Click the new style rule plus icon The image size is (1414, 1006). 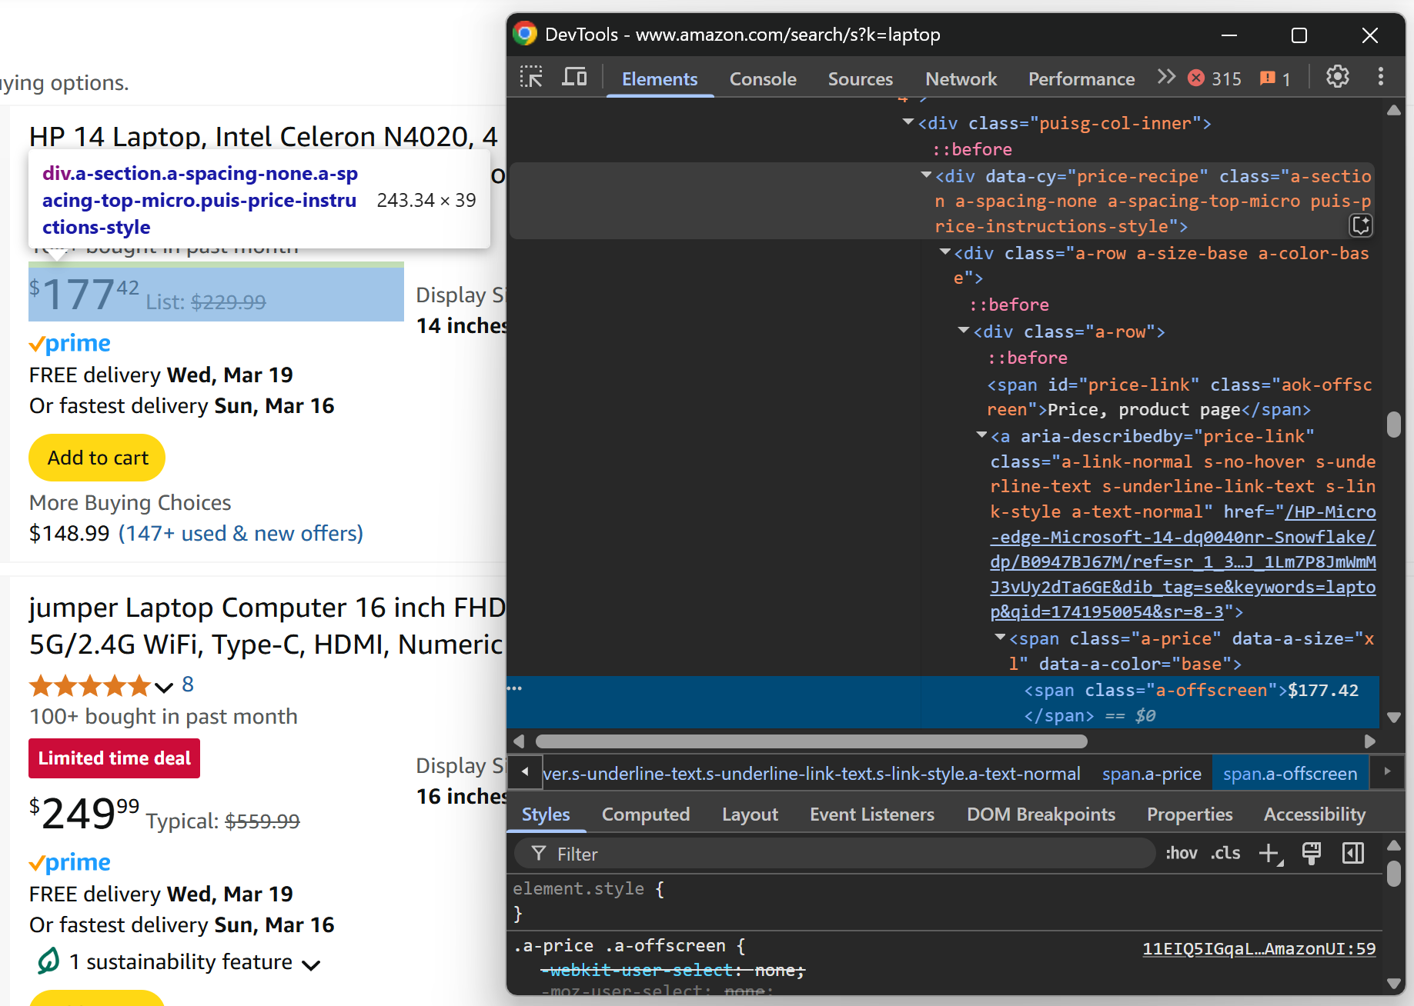tap(1269, 854)
